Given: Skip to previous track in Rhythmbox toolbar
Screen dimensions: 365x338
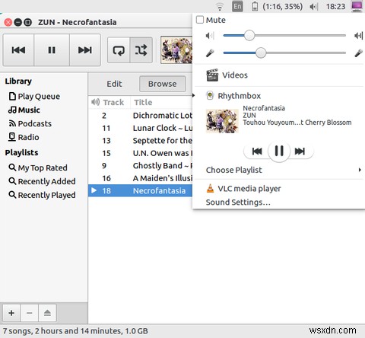Looking at the screenshot, I should click(18, 50).
